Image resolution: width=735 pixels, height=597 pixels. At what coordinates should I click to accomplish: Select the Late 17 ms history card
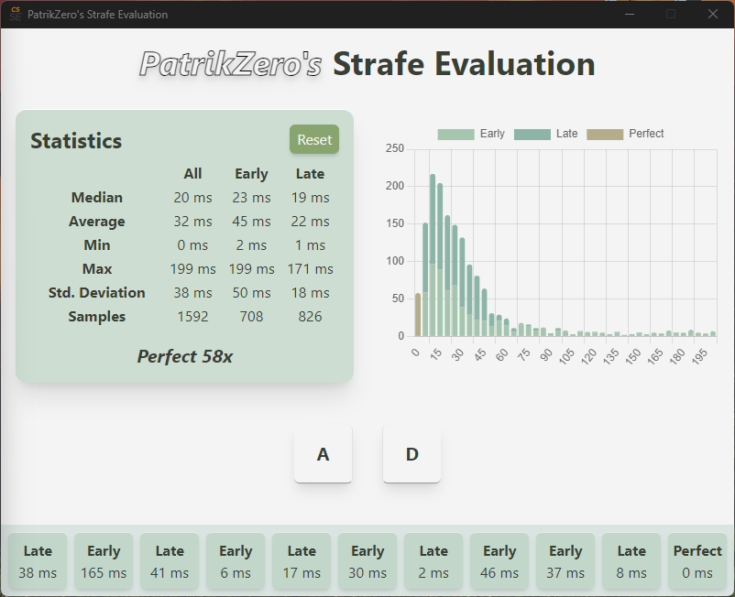(x=302, y=561)
